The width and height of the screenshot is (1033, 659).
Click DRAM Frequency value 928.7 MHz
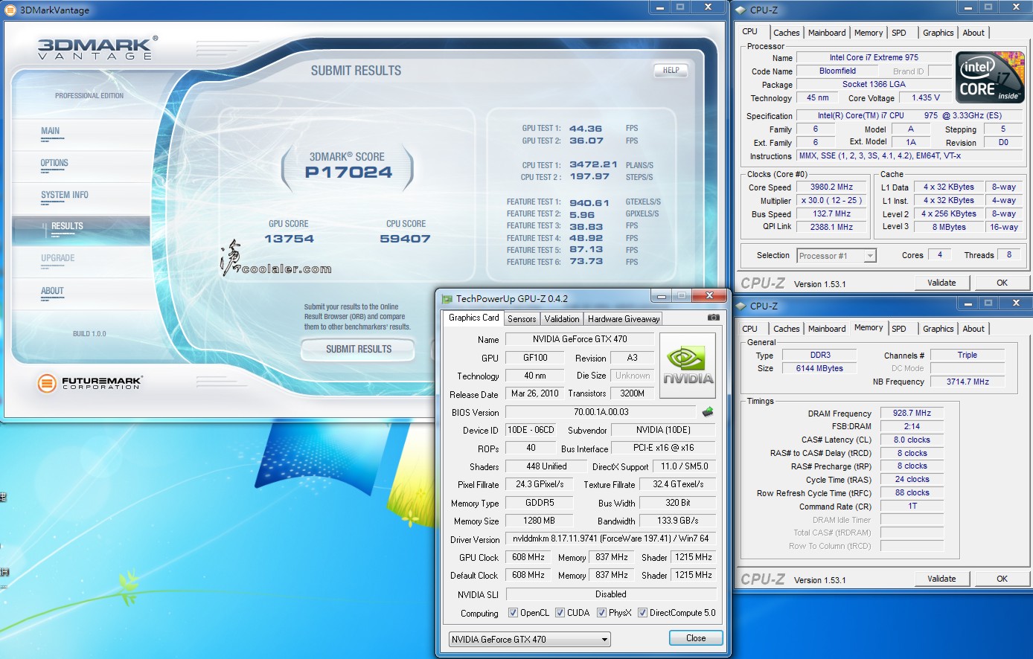click(x=912, y=413)
